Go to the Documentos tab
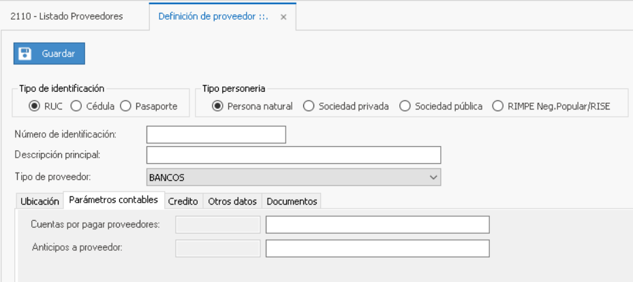 click(292, 201)
